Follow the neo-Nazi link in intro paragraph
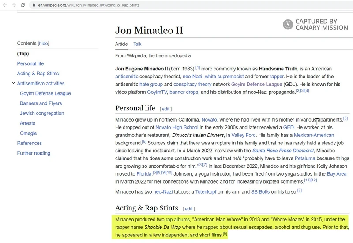 192,77
